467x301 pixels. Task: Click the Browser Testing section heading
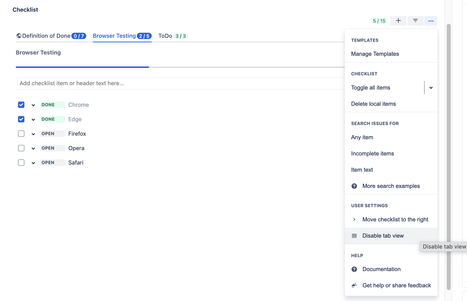pos(38,53)
